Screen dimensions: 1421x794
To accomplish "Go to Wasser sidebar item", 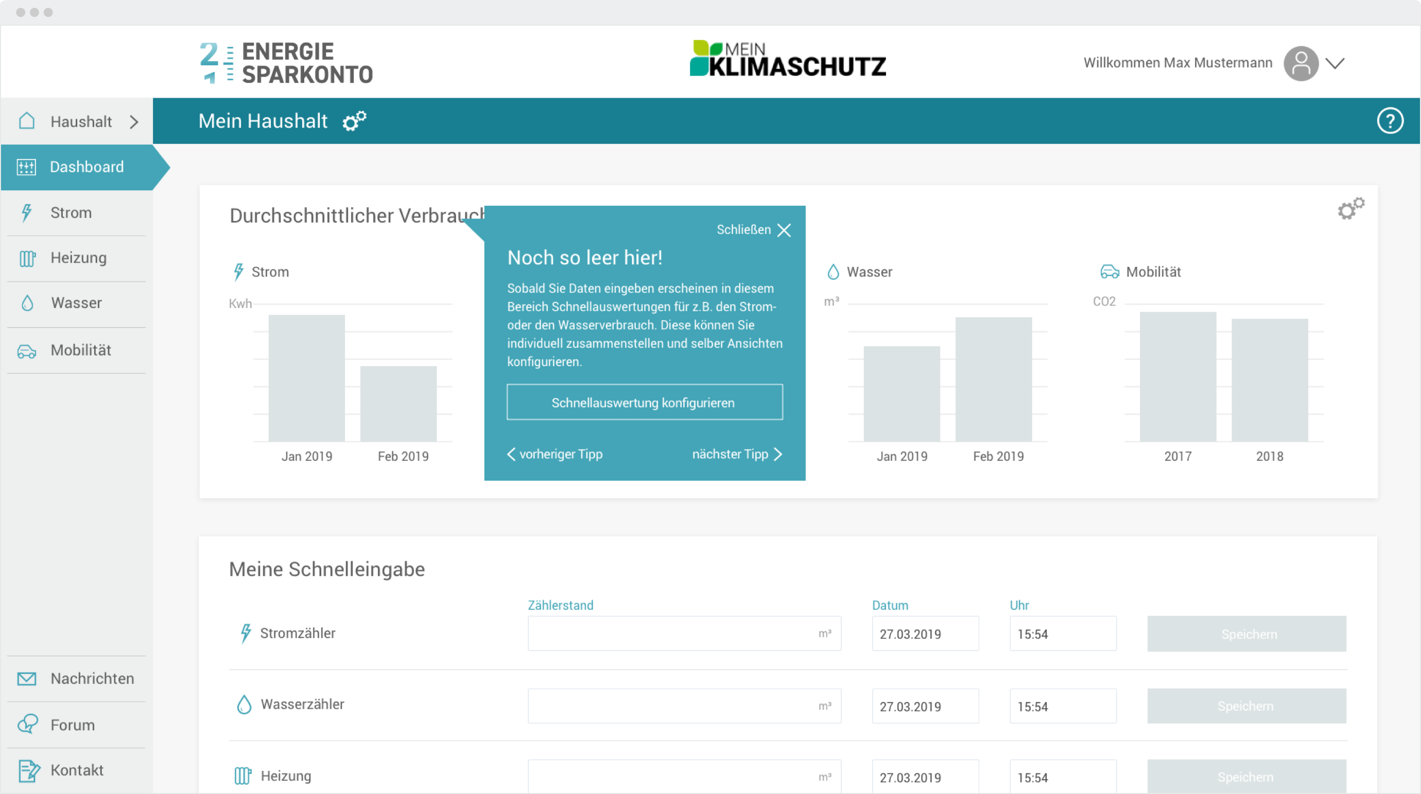I will click(76, 303).
